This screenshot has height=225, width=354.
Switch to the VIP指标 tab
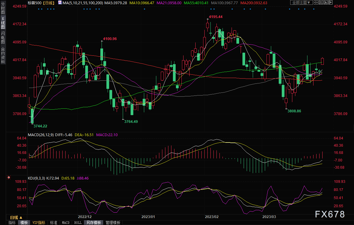(x=39, y=223)
